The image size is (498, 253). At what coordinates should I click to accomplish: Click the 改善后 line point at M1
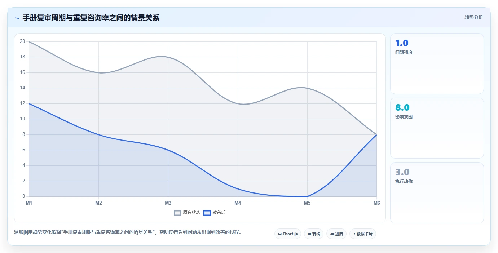[29, 103]
